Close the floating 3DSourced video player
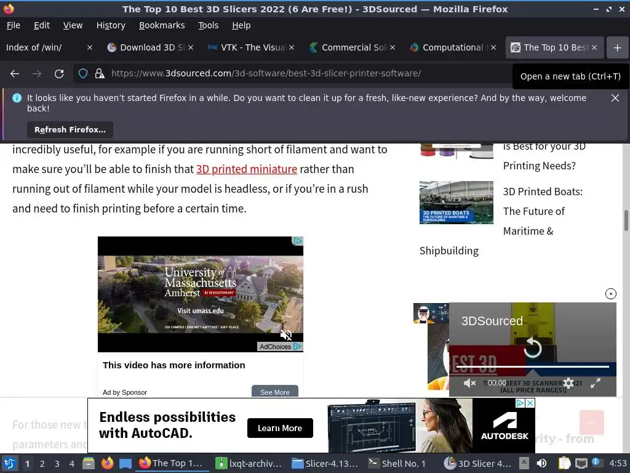The width and height of the screenshot is (630, 473). [611, 294]
